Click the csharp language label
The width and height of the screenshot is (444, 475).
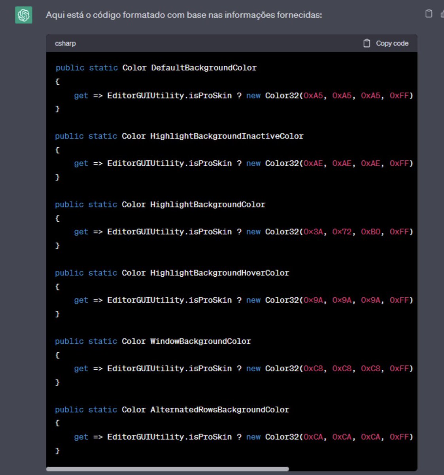coord(65,43)
